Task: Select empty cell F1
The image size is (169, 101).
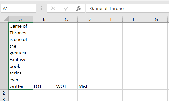Action: [x=134, y=56]
